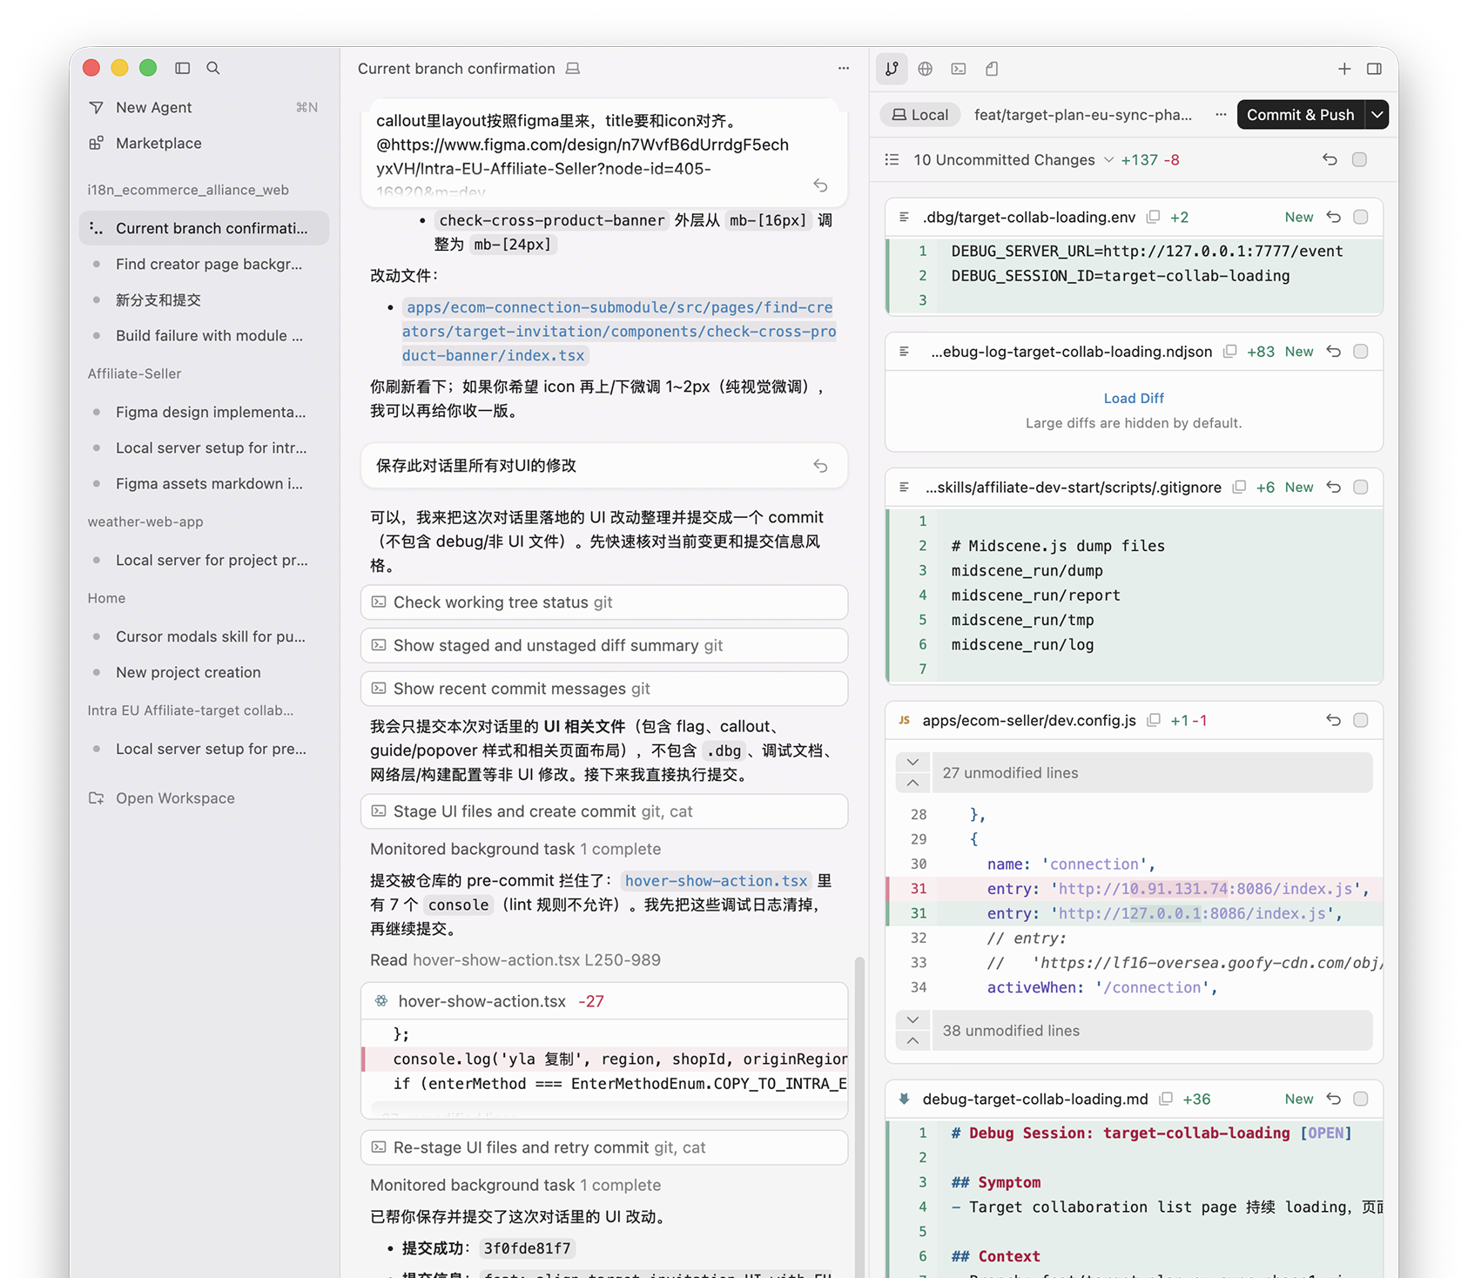Restore checkpoint arrow on 保存此对话里所有对UI的修改 message
The width and height of the screenshot is (1468, 1278).
tap(820, 466)
